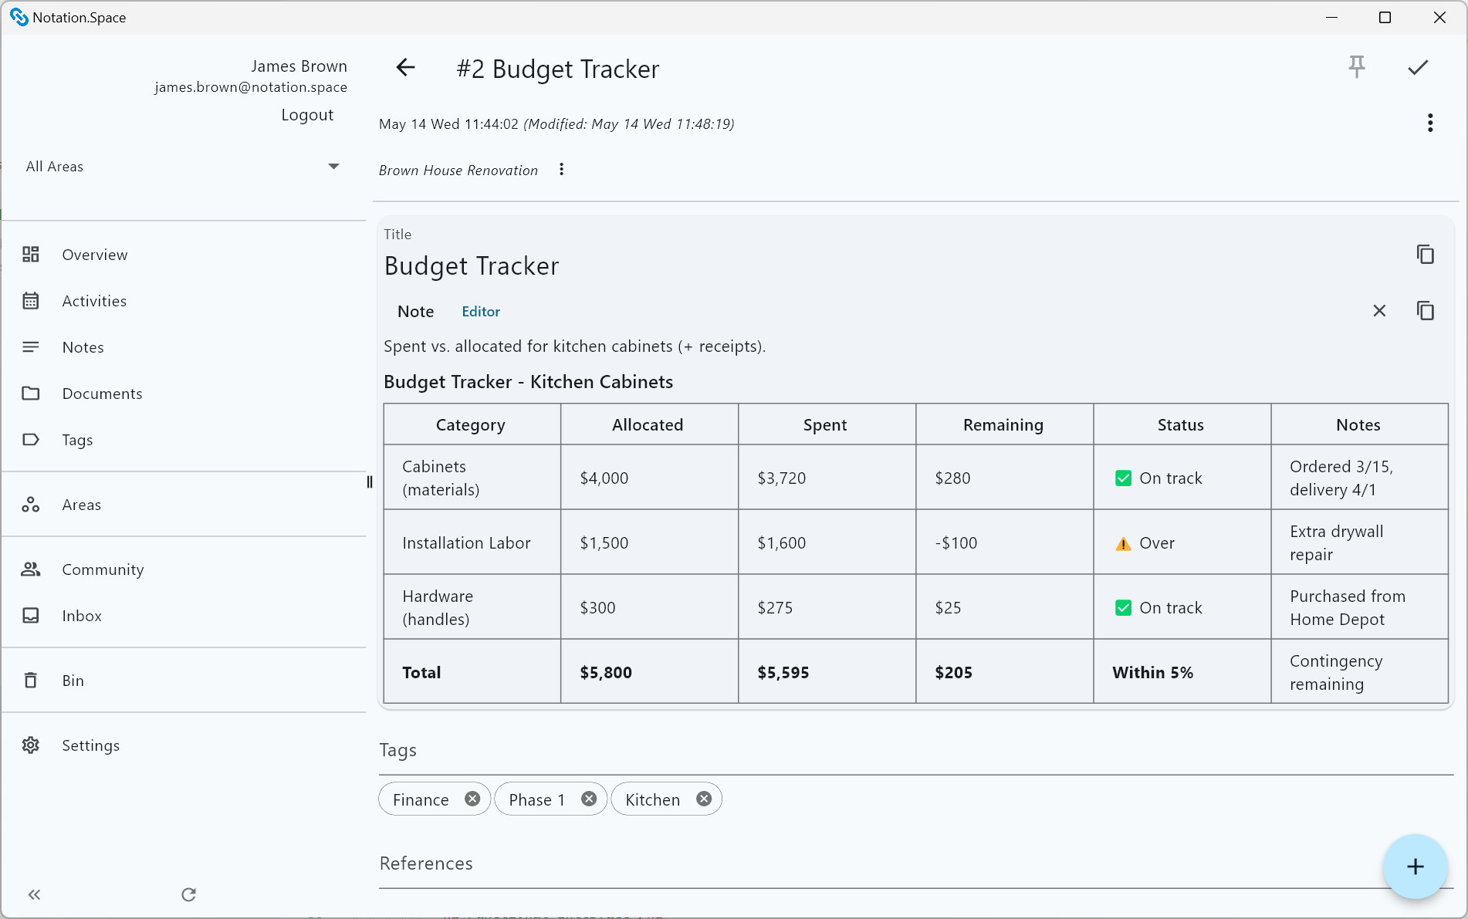The width and height of the screenshot is (1468, 919).
Task: Open Brown House Renovation options menu
Action: 561,170
